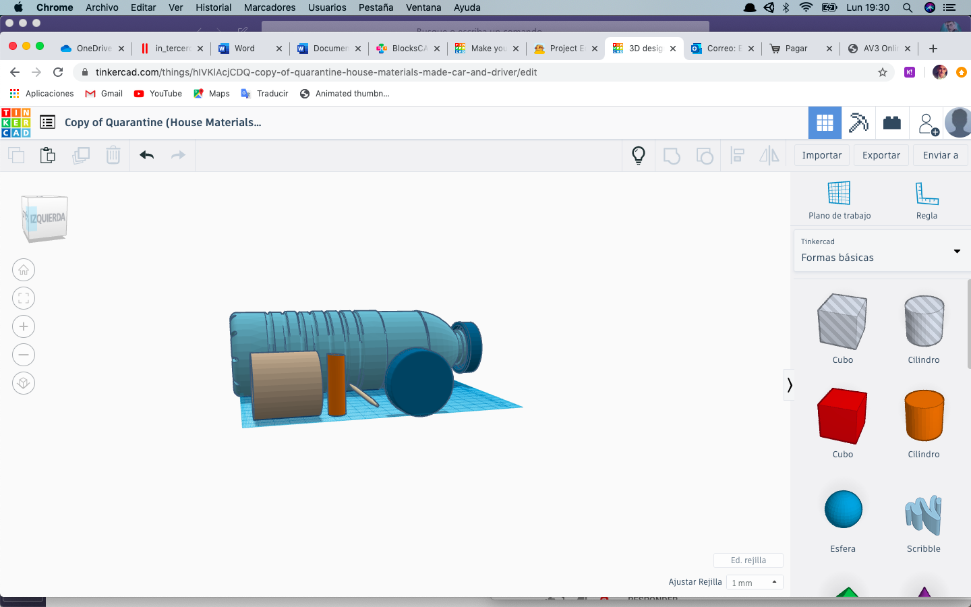
Task: Click the address bar URL
Action: click(316, 72)
